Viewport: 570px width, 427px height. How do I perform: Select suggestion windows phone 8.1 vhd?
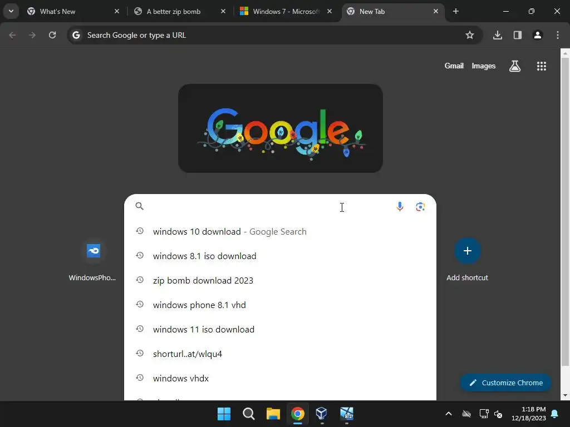click(x=281, y=305)
